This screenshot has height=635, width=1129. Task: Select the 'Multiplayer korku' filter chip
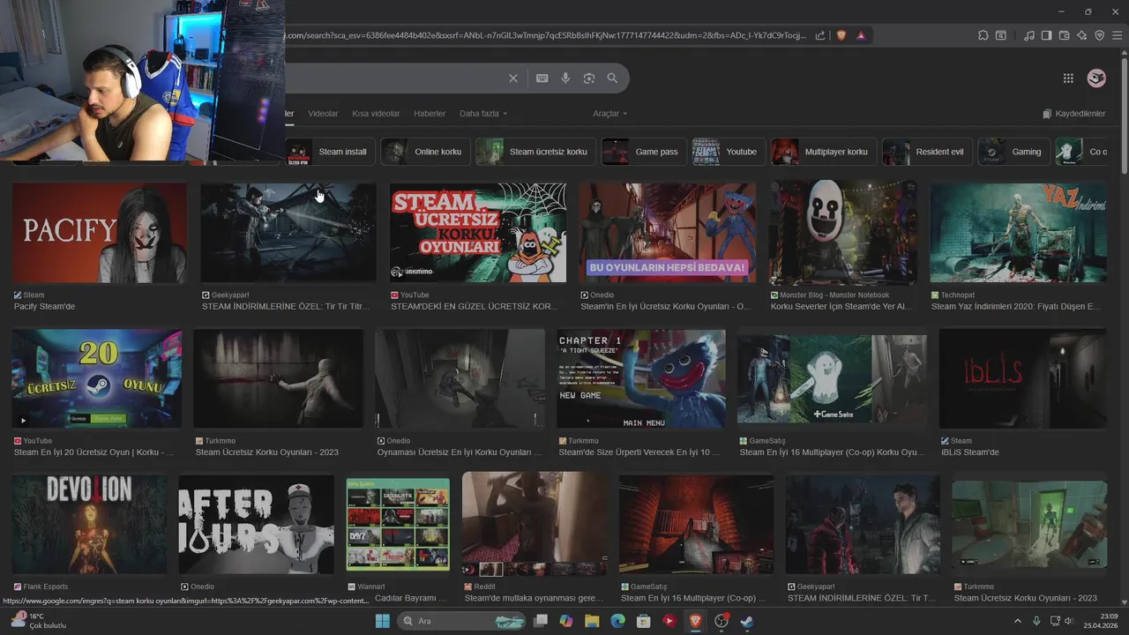click(825, 152)
